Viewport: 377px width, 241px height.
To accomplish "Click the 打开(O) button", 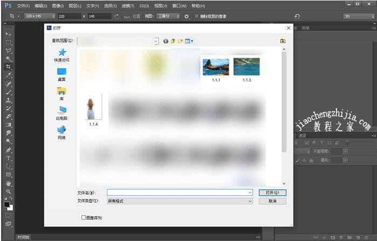I will pyautogui.click(x=272, y=192).
